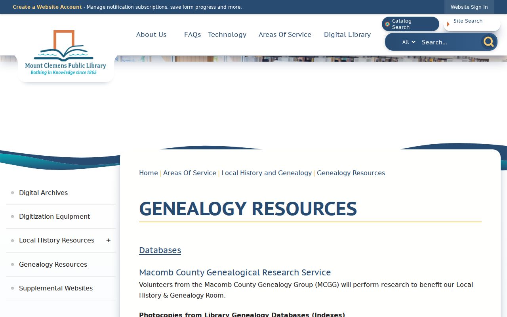Click the Mount Clemens Public Library logo

[66, 53]
